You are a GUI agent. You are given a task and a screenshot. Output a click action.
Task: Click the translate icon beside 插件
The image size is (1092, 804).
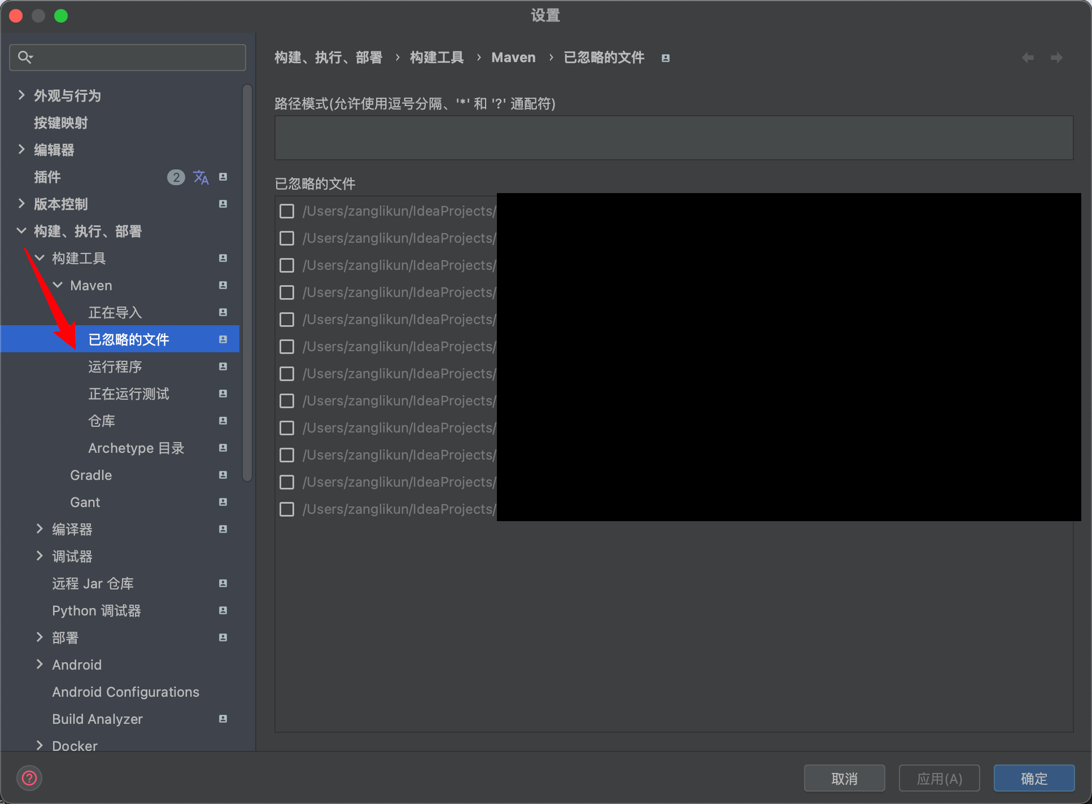[x=200, y=177]
